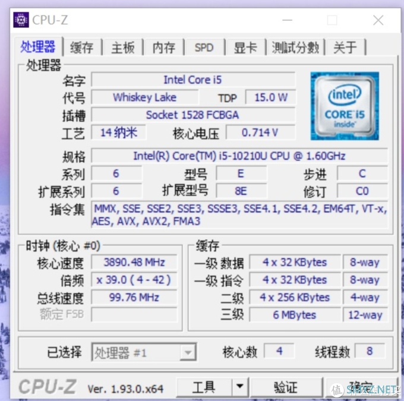Expand the arrow next to 工具 button

[x=239, y=387]
